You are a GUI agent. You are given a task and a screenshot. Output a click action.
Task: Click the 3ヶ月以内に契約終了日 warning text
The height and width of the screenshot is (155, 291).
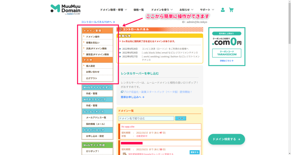[148, 41]
